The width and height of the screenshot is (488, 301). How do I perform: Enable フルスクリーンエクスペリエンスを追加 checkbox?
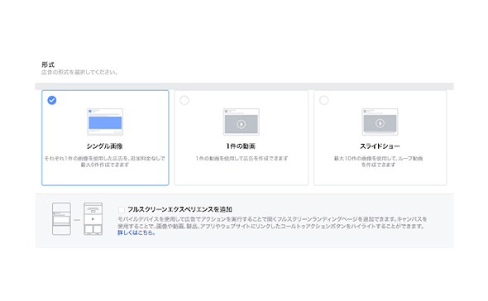122,209
